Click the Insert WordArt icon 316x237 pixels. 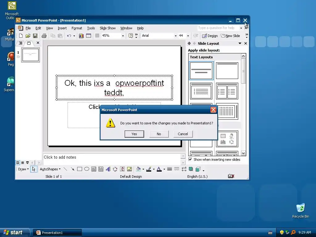108,169
